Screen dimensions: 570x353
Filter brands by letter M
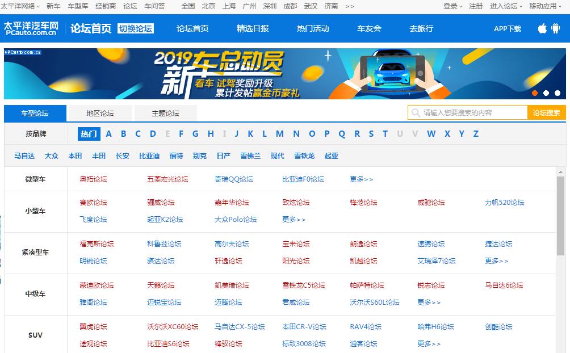coord(279,134)
